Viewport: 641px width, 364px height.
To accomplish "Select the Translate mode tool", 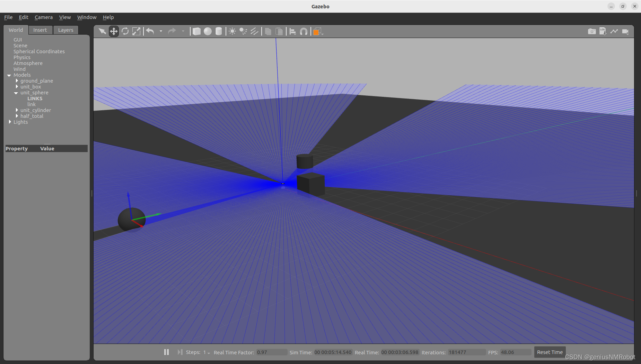I will (114, 31).
